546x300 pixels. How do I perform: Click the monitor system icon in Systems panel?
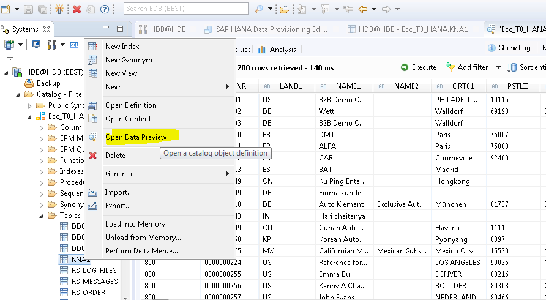pos(36,45)
